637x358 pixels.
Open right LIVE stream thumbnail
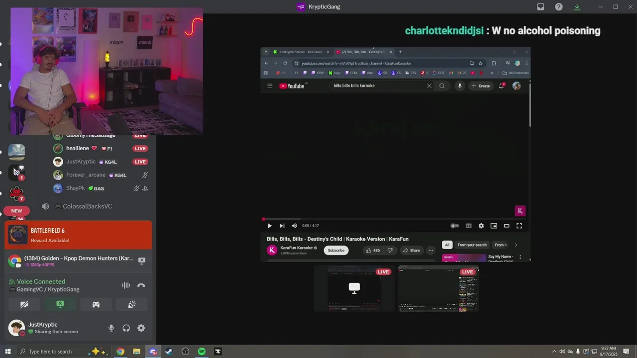[438, 288]
